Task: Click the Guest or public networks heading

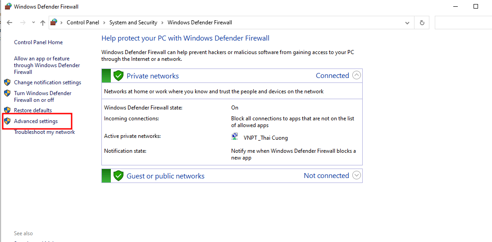Action: pyautogui.click(x=166, y=176)
